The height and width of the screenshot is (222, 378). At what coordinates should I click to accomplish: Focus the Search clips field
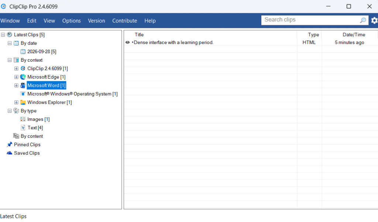[310, 20]
